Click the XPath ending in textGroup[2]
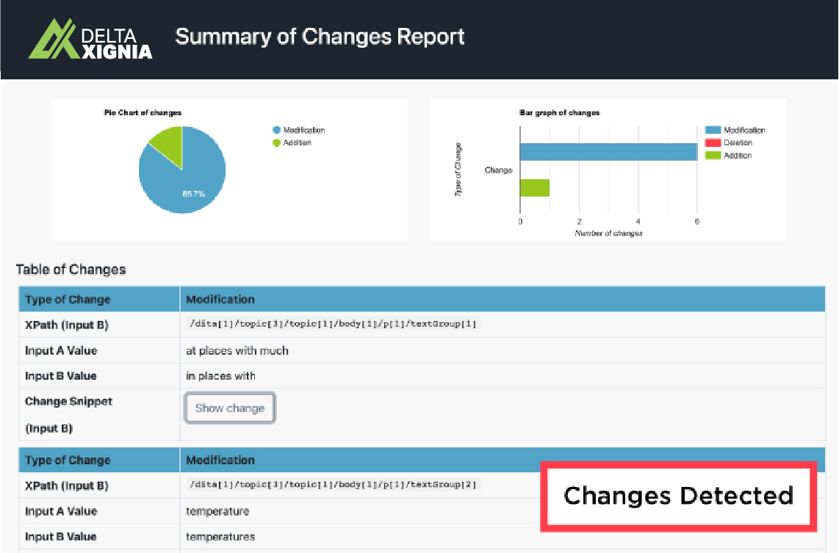Viewport: 839px width, 553px height. (334, 485)
